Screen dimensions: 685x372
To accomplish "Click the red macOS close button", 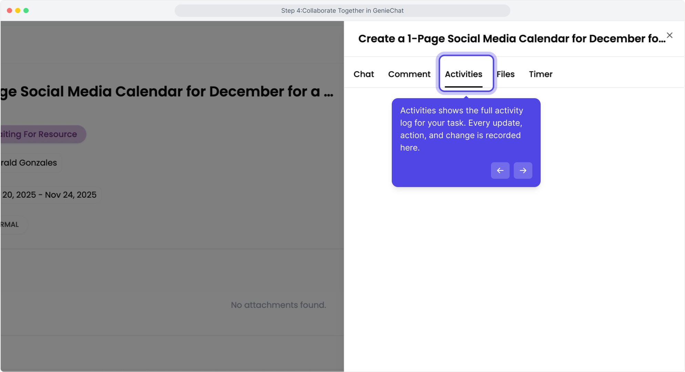I will (10, 11).
